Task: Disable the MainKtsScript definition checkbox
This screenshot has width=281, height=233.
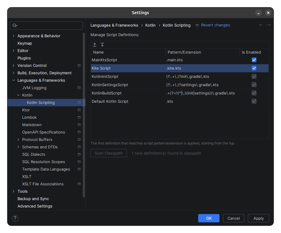Action: click(254, 60)
